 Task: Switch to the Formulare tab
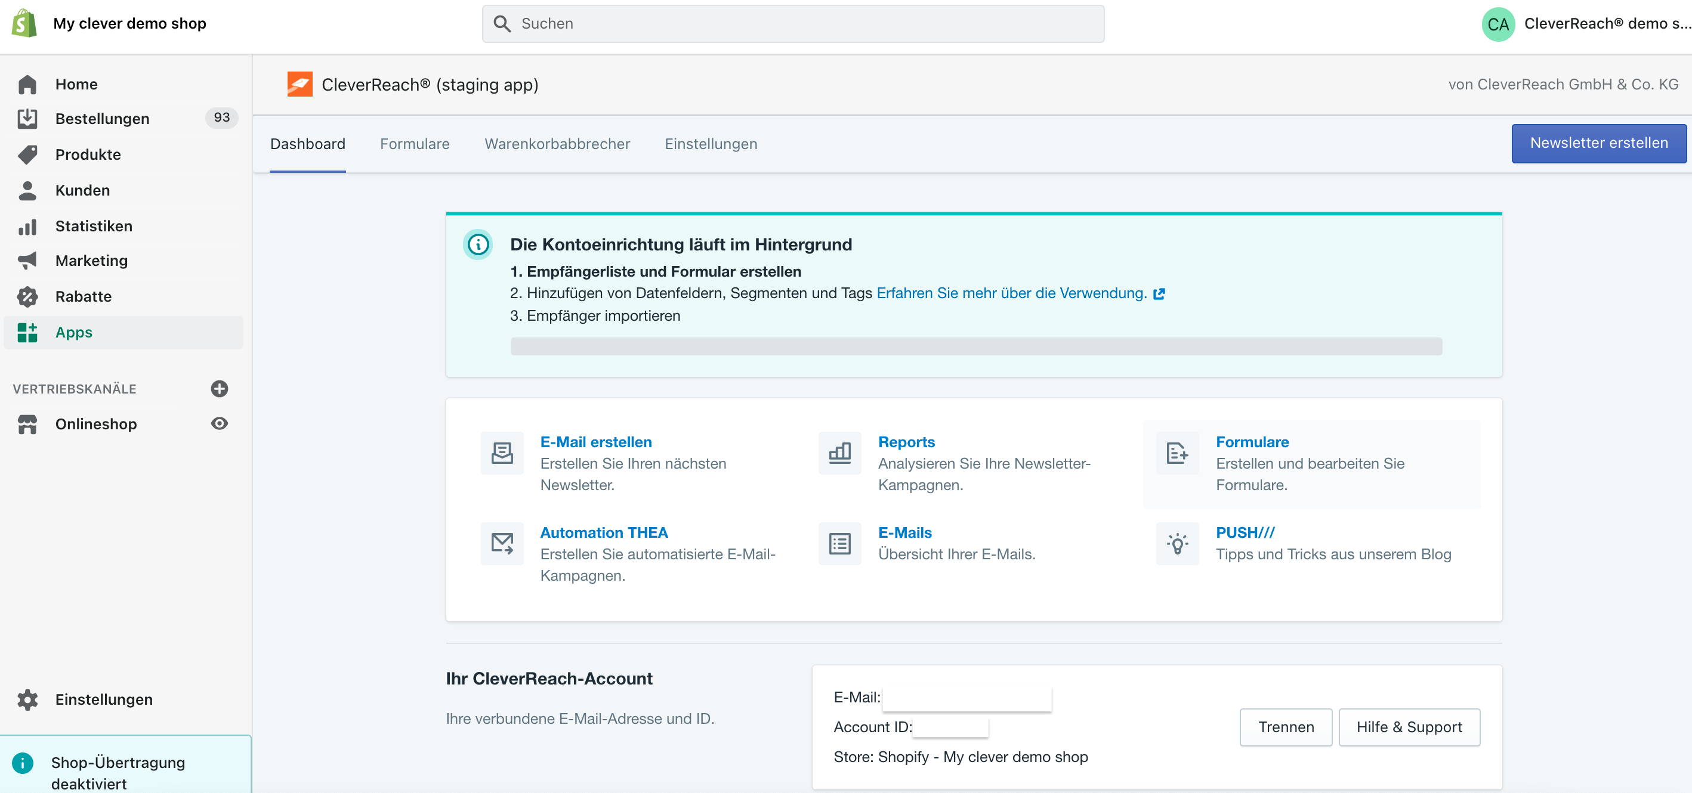click(x=415, y=144)
